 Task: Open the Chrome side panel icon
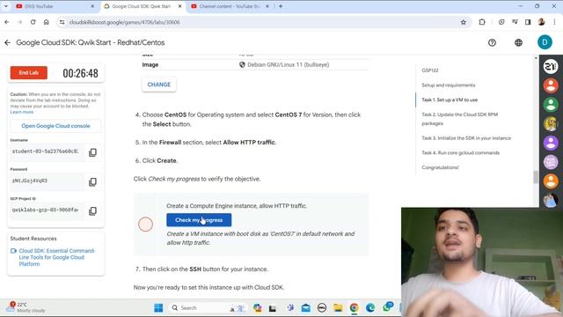click(528, 22)
